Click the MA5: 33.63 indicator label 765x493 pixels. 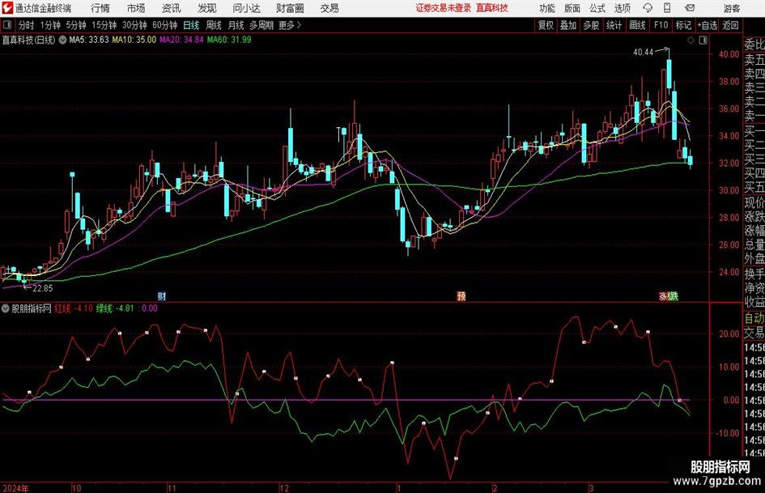click(89, 40)
